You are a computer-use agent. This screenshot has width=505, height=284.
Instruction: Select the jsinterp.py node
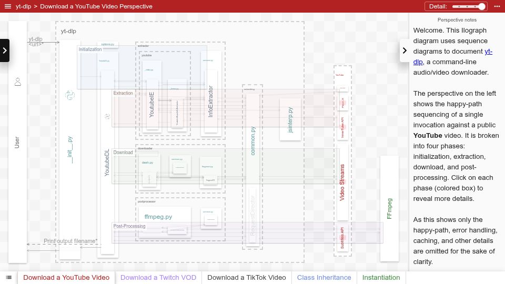coord(290,120)
